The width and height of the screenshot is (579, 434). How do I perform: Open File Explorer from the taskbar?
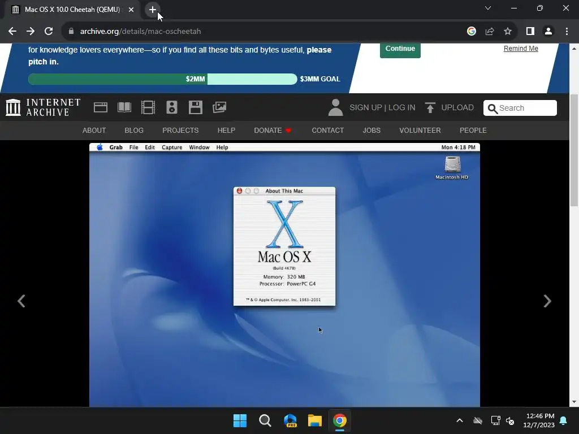(315, 420)
